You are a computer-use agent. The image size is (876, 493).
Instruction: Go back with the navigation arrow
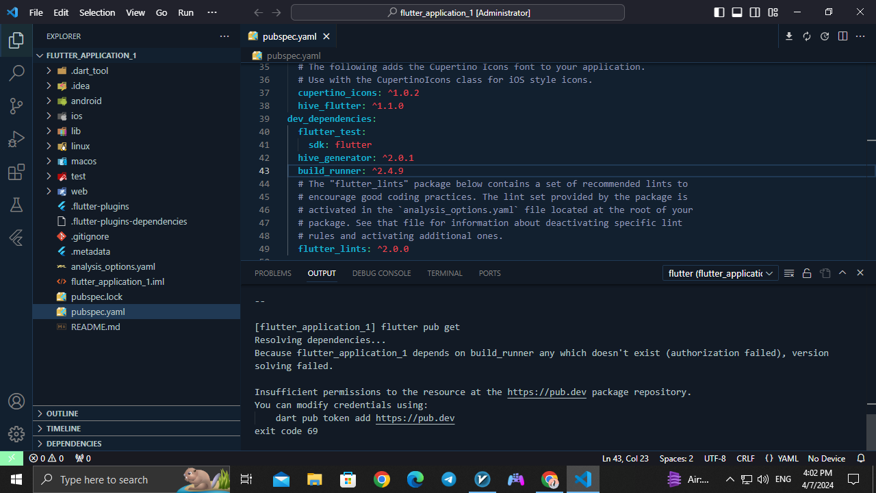tap(258, 12)
